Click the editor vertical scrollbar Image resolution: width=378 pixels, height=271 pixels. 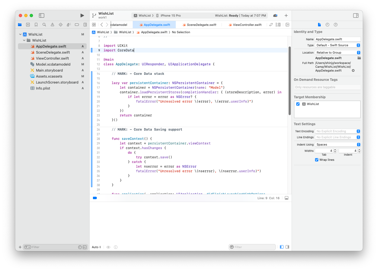coord(290,81)
